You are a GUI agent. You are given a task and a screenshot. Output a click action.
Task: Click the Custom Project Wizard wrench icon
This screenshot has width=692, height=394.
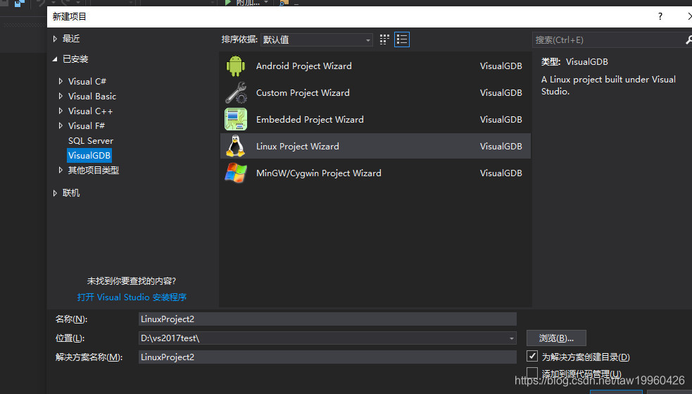coord(236,93)
